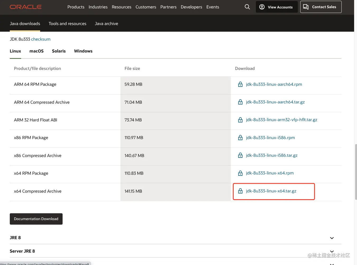The image size is (357, 265).
Task: Open the Developers menu
Action: (191, 7)
